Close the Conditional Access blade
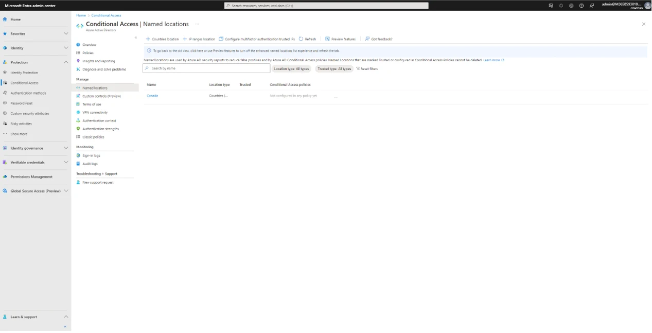Image resolution: width=652 pixels, height=333 pixels. 643,24
